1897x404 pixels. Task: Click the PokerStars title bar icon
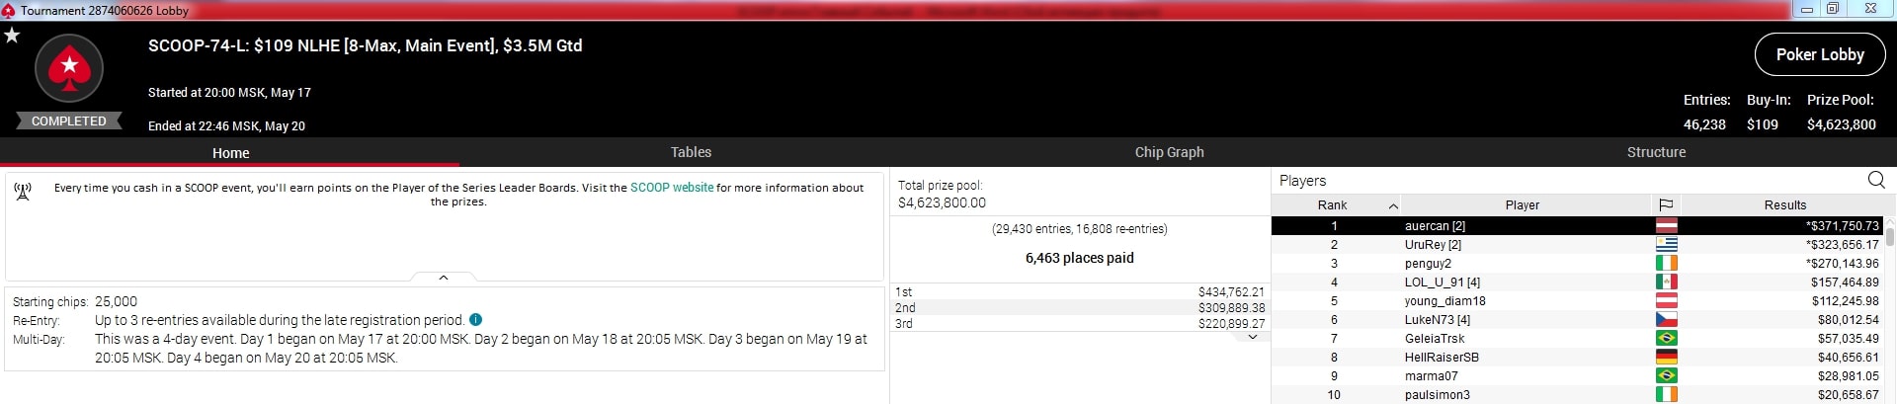click(8, 10)
